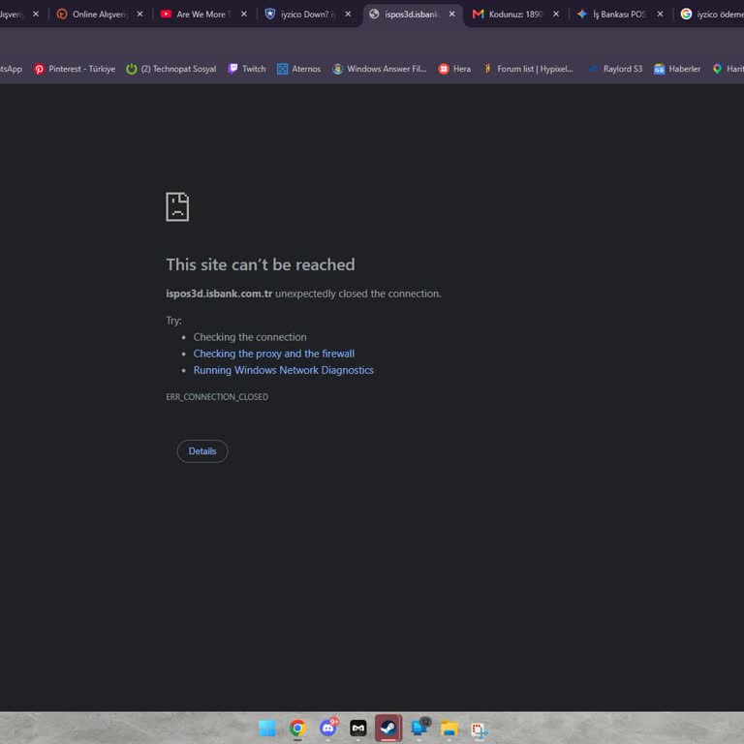Image resolution: width=744 pixels, height=744 pixels.
Task: Open the taskbar app with 12 badge
Action: click(x=419, y=728)
